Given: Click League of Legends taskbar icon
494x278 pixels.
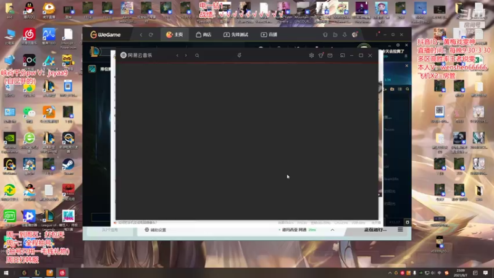Looking at the screenshot, I should click(x=37, y=273).
